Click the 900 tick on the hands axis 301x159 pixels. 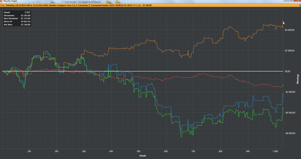[x=248, y=151]
